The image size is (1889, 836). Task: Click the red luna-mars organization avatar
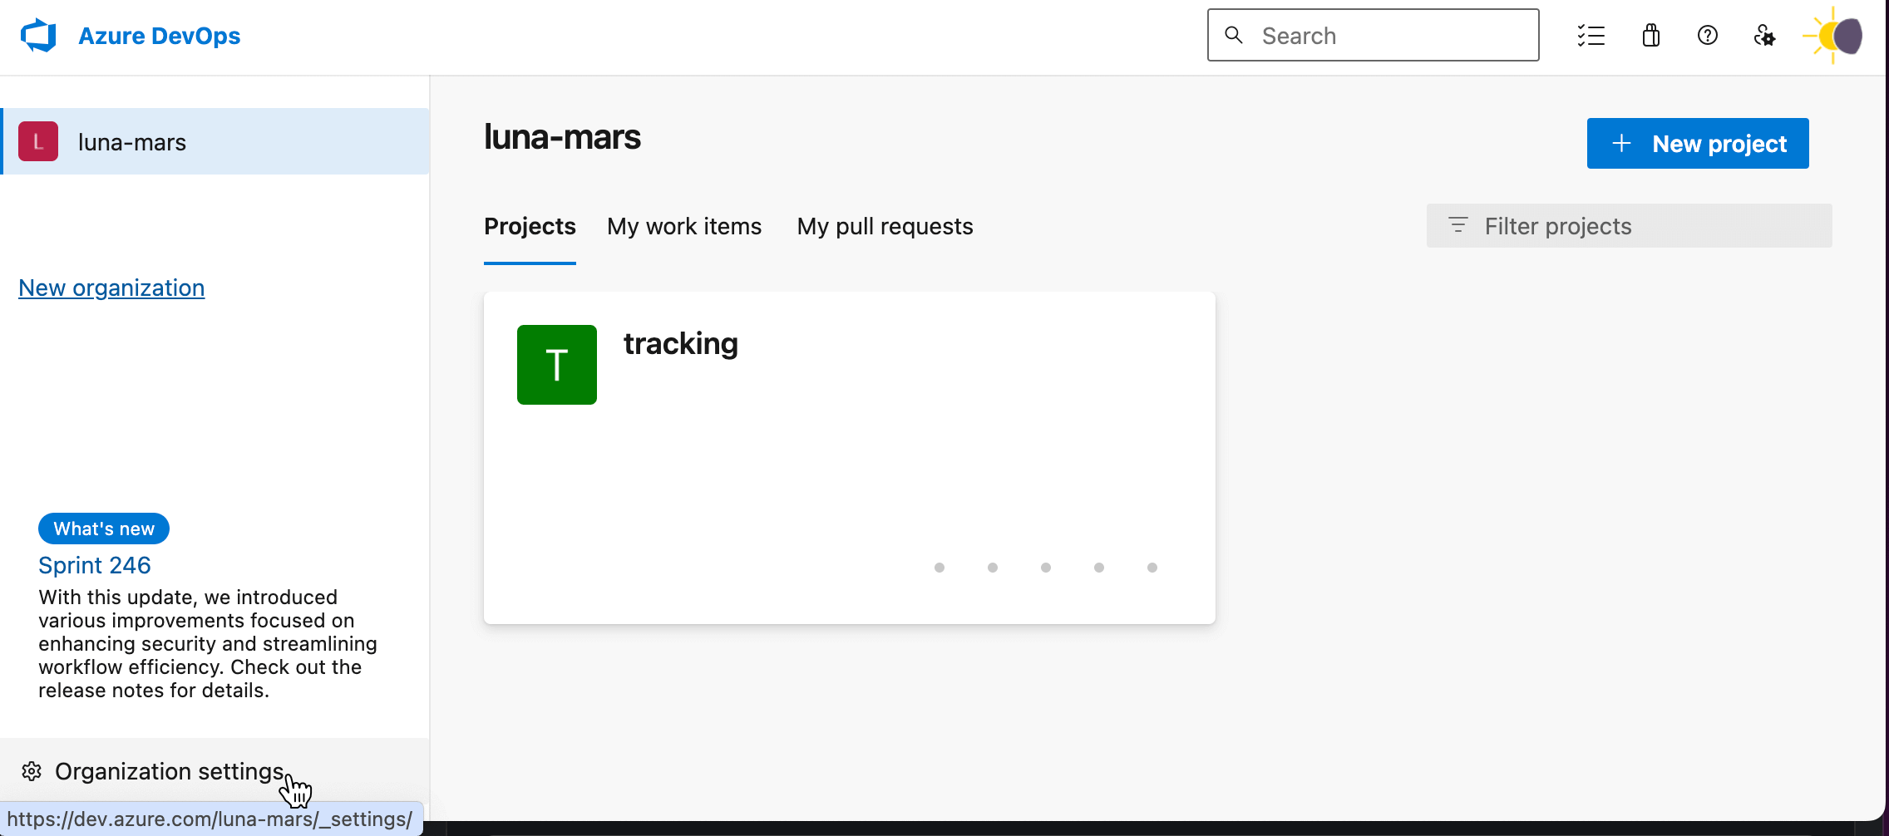38,141
